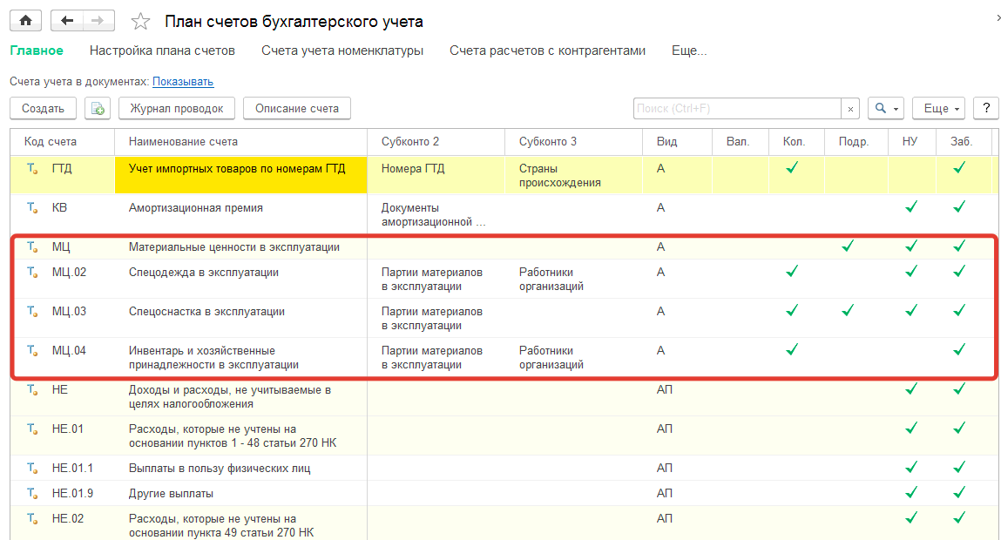Click the Субконто 2 column header

[436, 142]
